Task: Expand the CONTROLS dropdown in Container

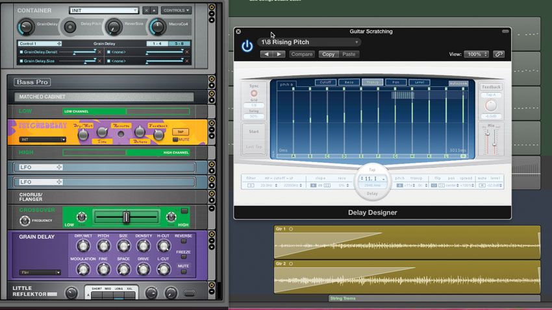Action: pos(176,10)
